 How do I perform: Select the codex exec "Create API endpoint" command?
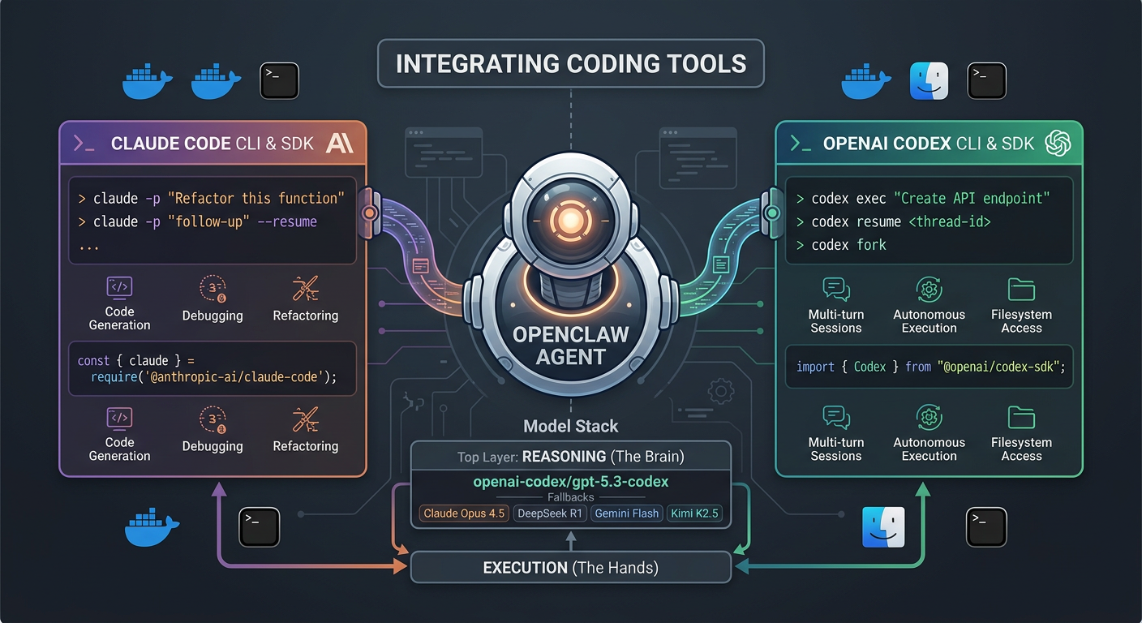pyautogui.click(x=924, y=199)
